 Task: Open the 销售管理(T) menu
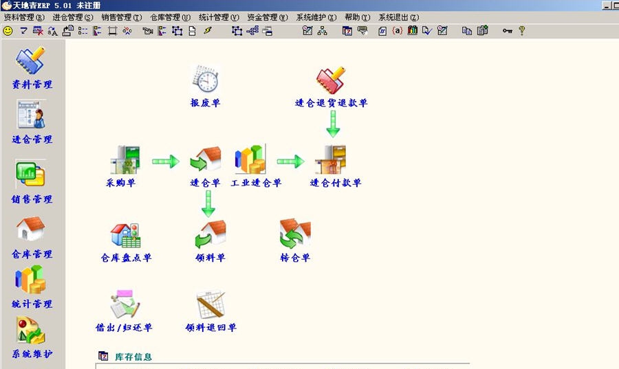tap(121, 17)
